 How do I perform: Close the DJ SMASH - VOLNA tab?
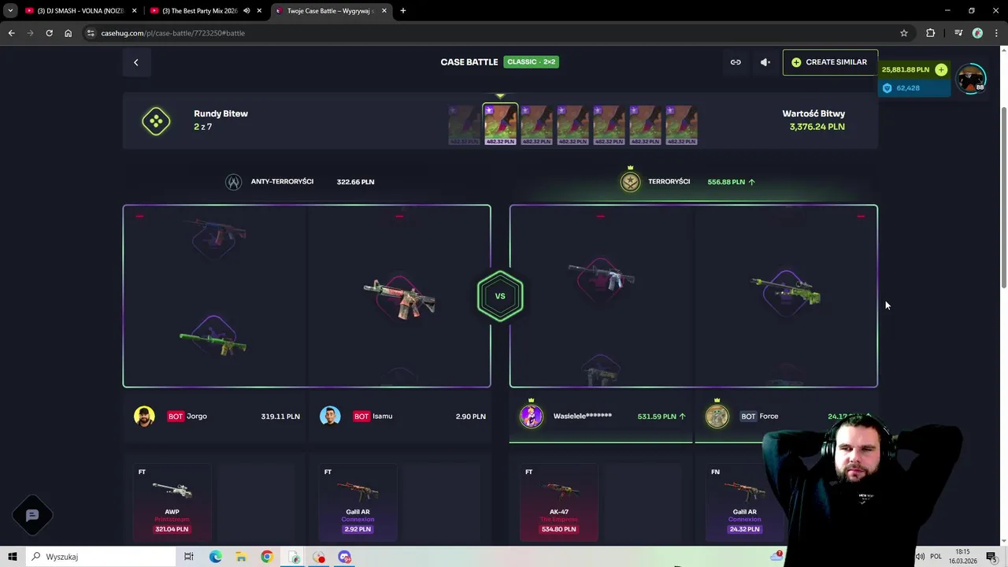coord(134,11)
